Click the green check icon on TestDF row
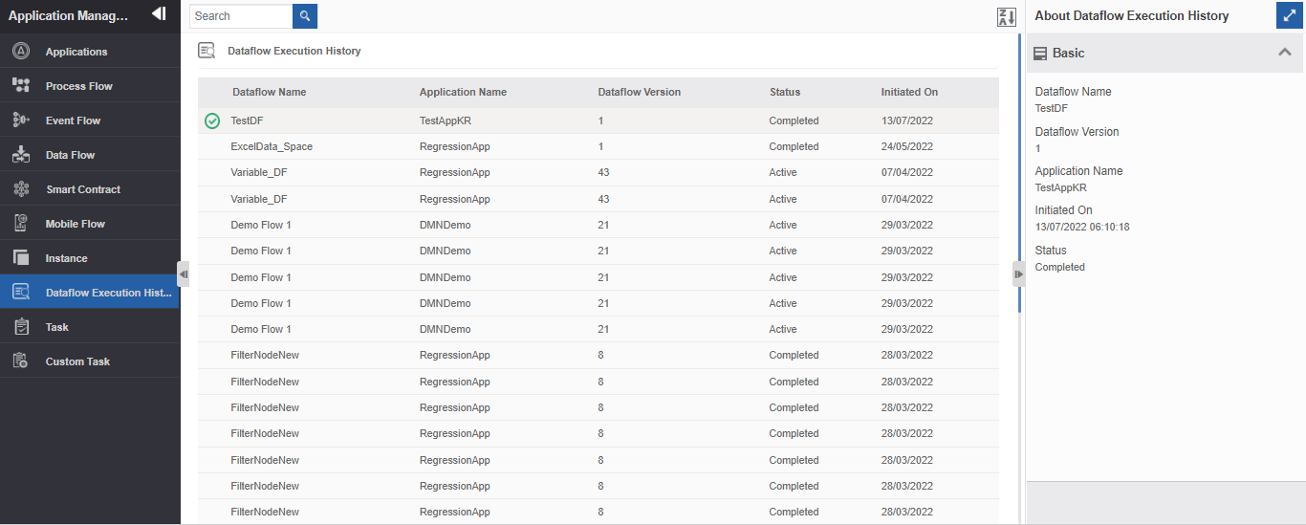 212,120
